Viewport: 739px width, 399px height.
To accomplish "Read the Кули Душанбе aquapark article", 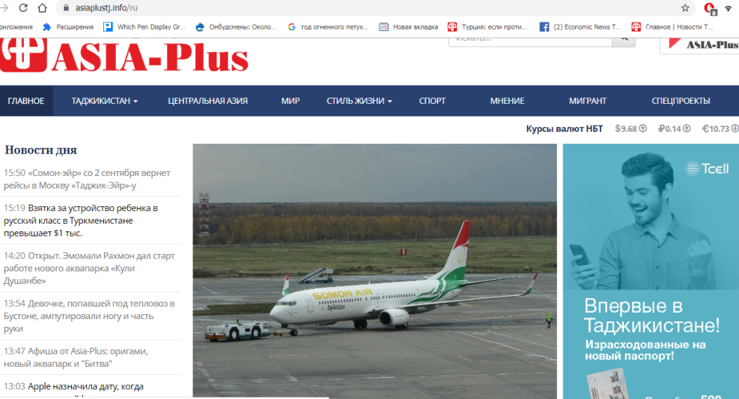I will 89,268.
